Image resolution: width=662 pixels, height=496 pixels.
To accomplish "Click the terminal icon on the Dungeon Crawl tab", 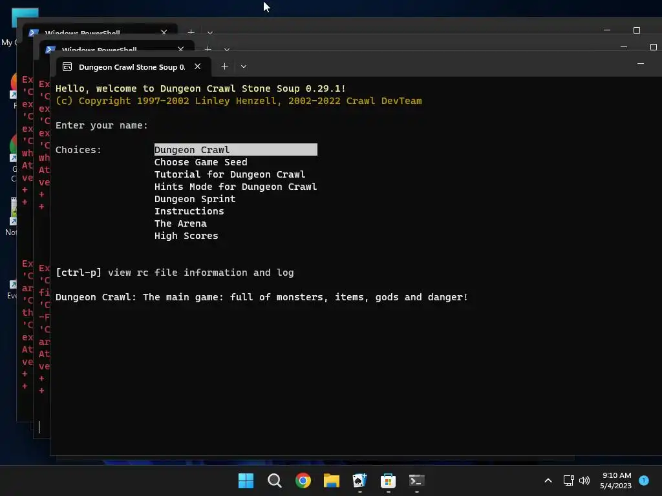I will 67,67.
